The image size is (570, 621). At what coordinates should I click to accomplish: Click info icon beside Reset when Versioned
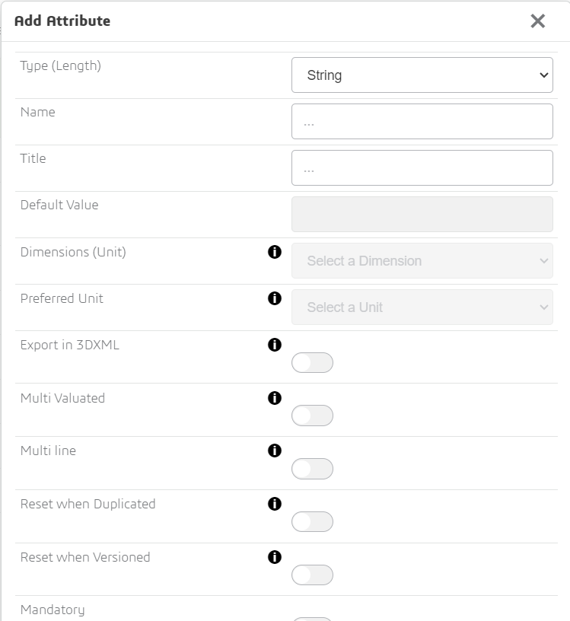click(x=275, y=557)
